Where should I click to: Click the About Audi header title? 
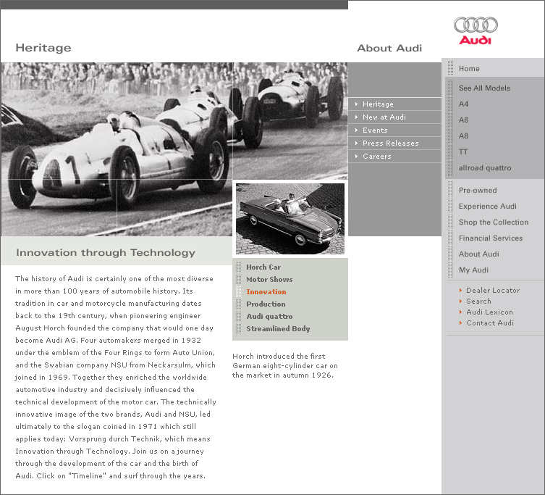pyautogui.click(x=389, y=48)
